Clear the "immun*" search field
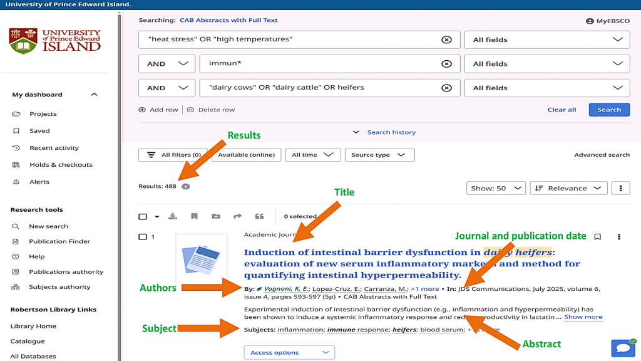Image resolution: width=641 pixels, height=361 pixels. tap(446, 64)
